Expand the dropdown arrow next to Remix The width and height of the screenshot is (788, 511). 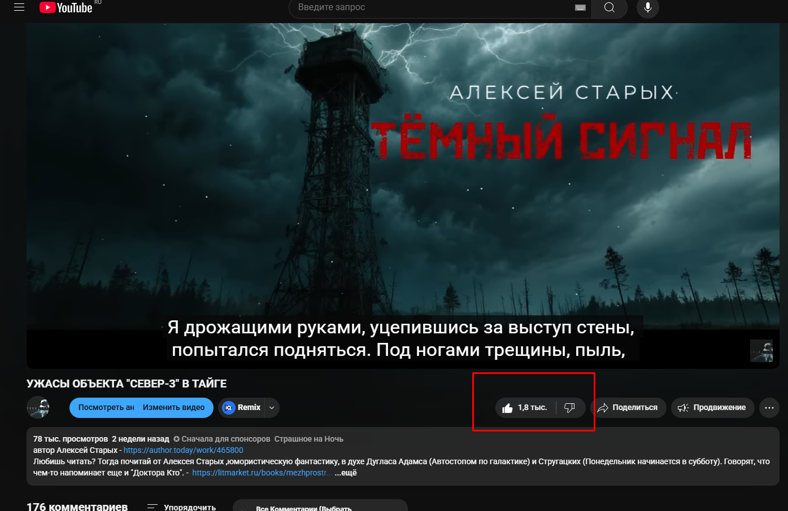pos(272,407)
